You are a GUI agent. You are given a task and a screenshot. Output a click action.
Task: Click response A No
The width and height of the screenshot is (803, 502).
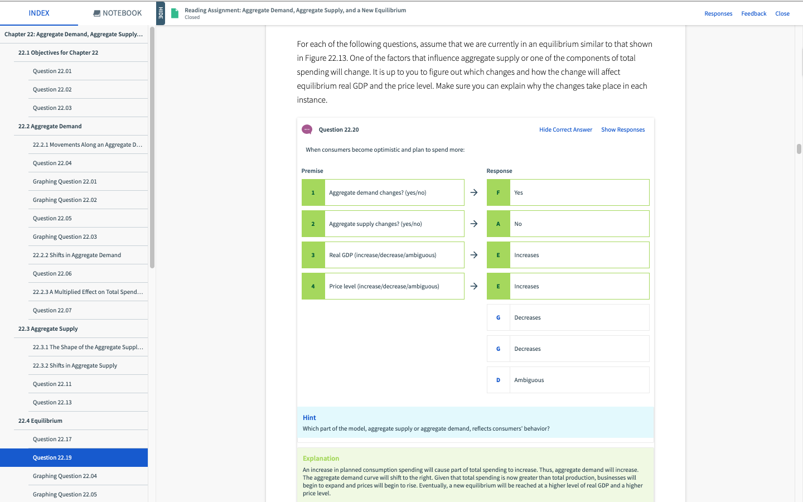568,224
